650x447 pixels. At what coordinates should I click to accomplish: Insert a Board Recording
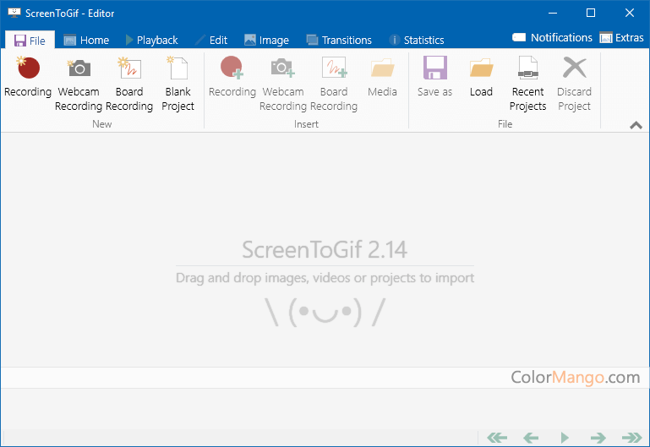(x=334, y=83)
